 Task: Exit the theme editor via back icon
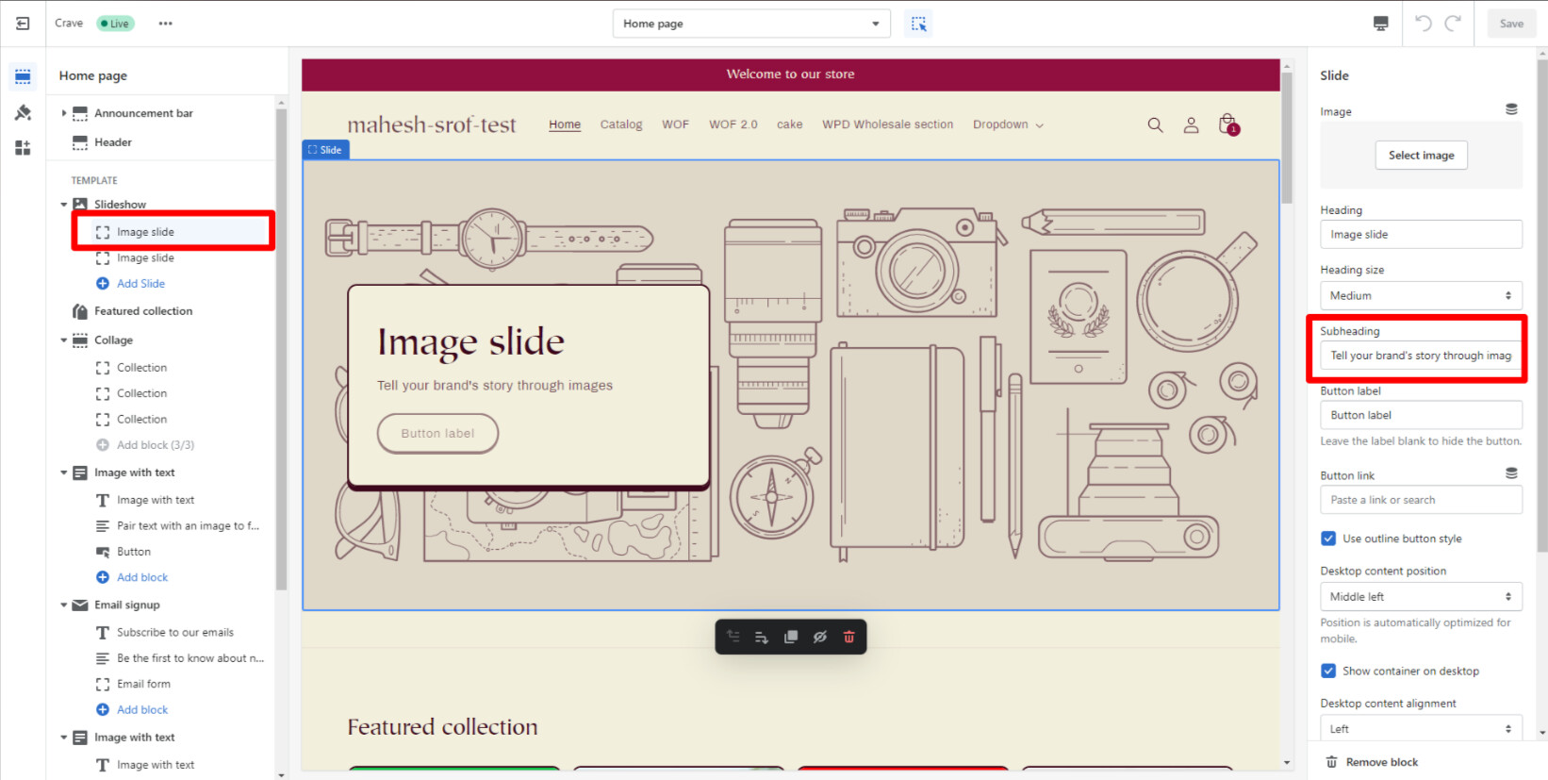(23, 24)
